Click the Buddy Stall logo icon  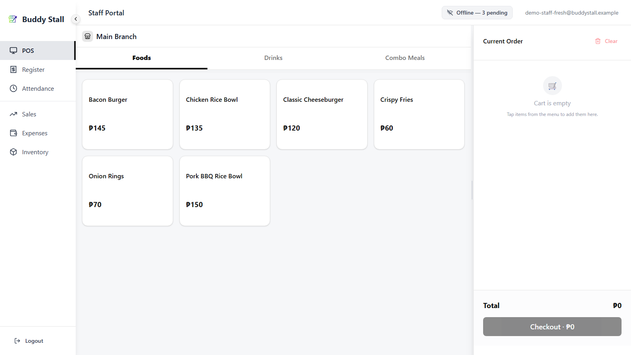13,19
